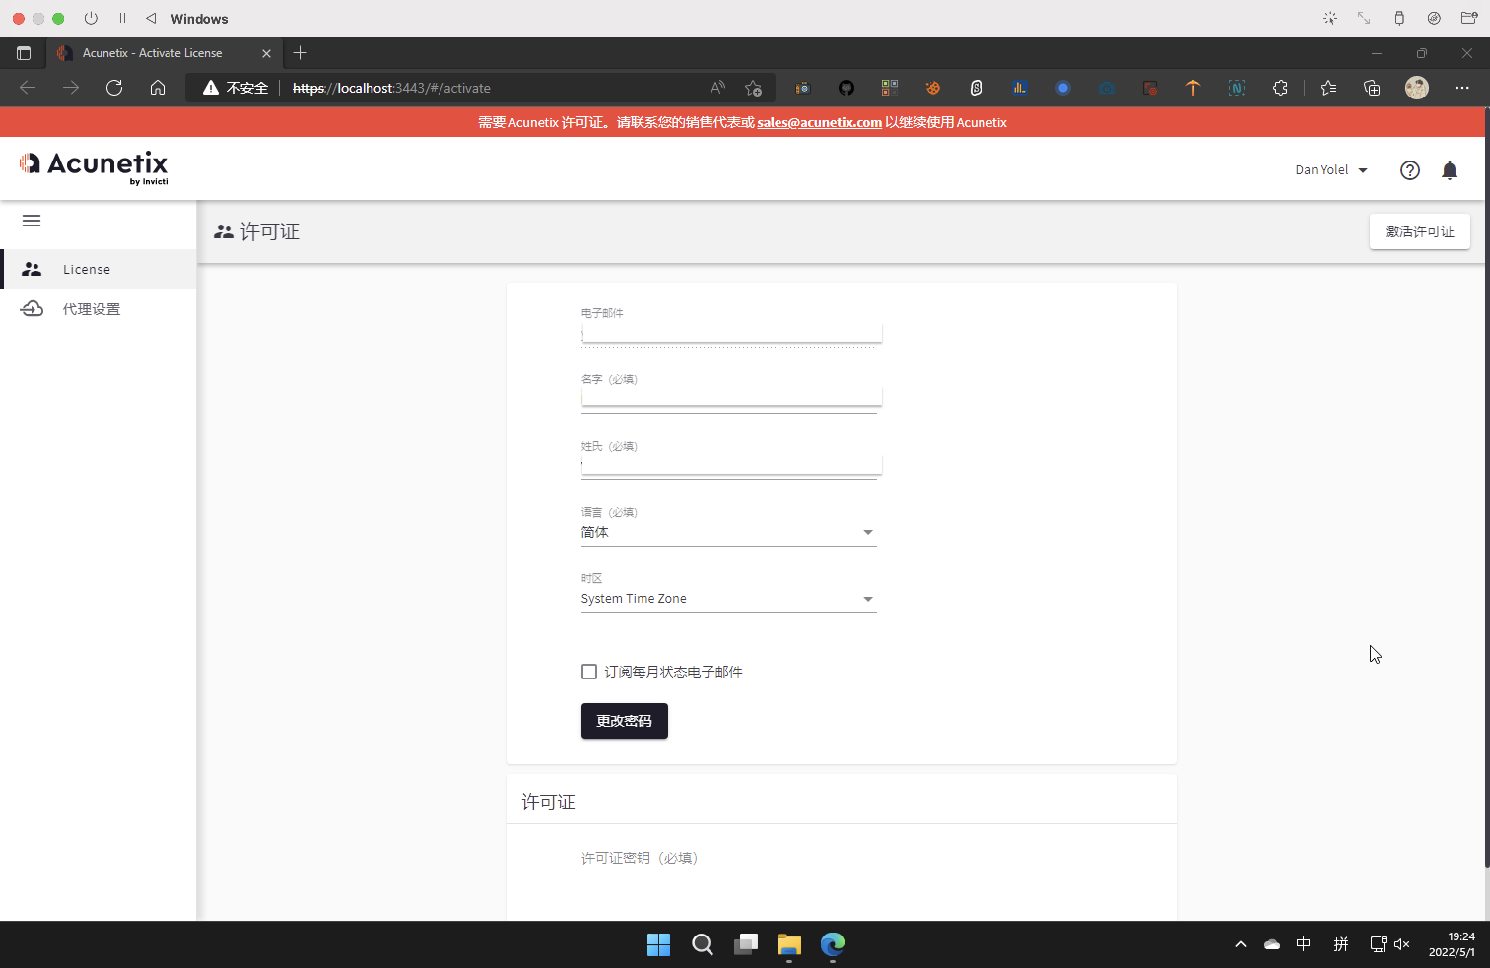Click the 激活许可证 button
This screenshot has height=968, width=1490.
click(1419, 231)
